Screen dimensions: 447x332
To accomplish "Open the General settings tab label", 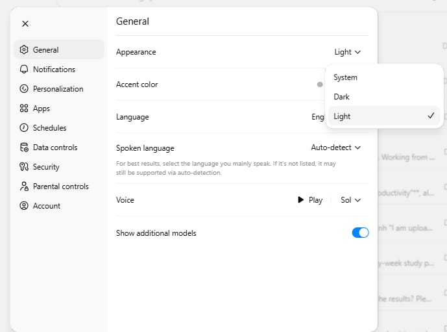I will pos(45,50).
